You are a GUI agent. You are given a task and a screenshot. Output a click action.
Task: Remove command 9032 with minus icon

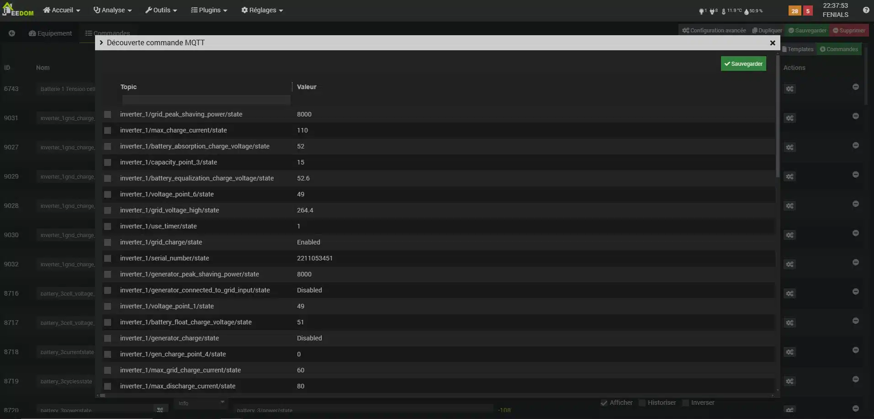(856, 262)
